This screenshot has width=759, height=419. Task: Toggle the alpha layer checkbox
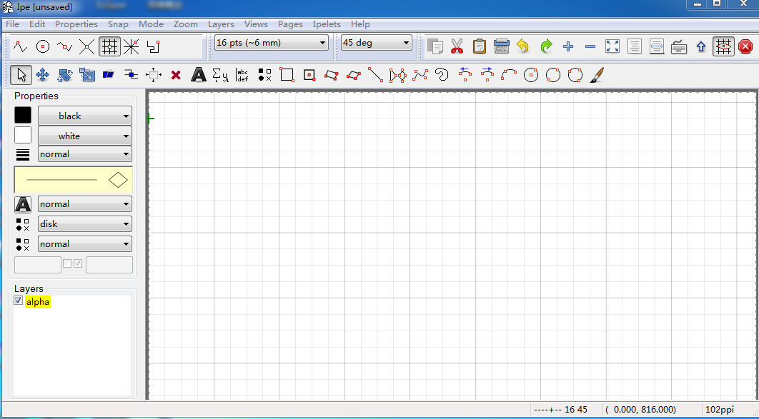[x=19, y=301]
